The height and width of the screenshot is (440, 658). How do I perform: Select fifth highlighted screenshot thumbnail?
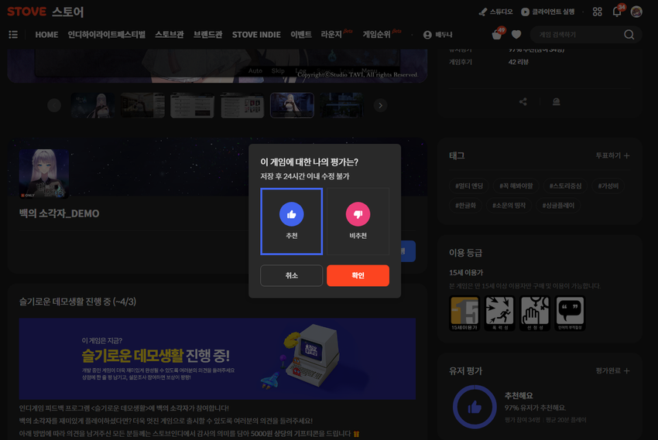[292, 105]
